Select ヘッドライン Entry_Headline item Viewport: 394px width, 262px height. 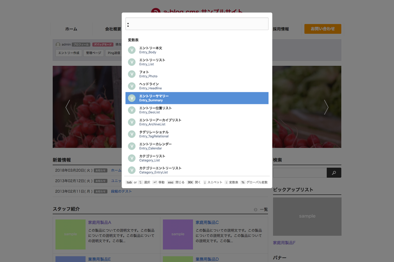(x=197, y=86)
